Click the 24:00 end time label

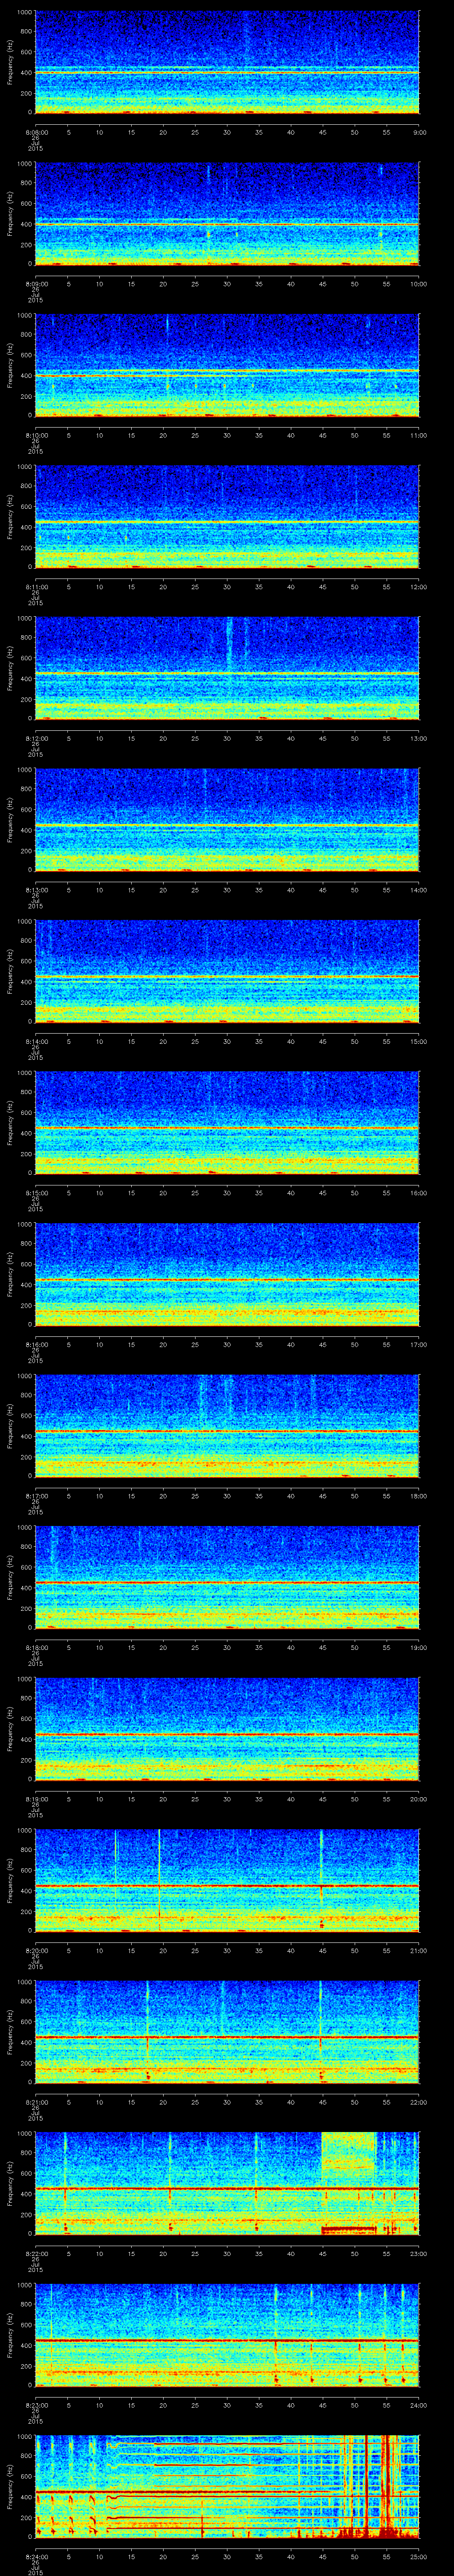coord(419,2405)
